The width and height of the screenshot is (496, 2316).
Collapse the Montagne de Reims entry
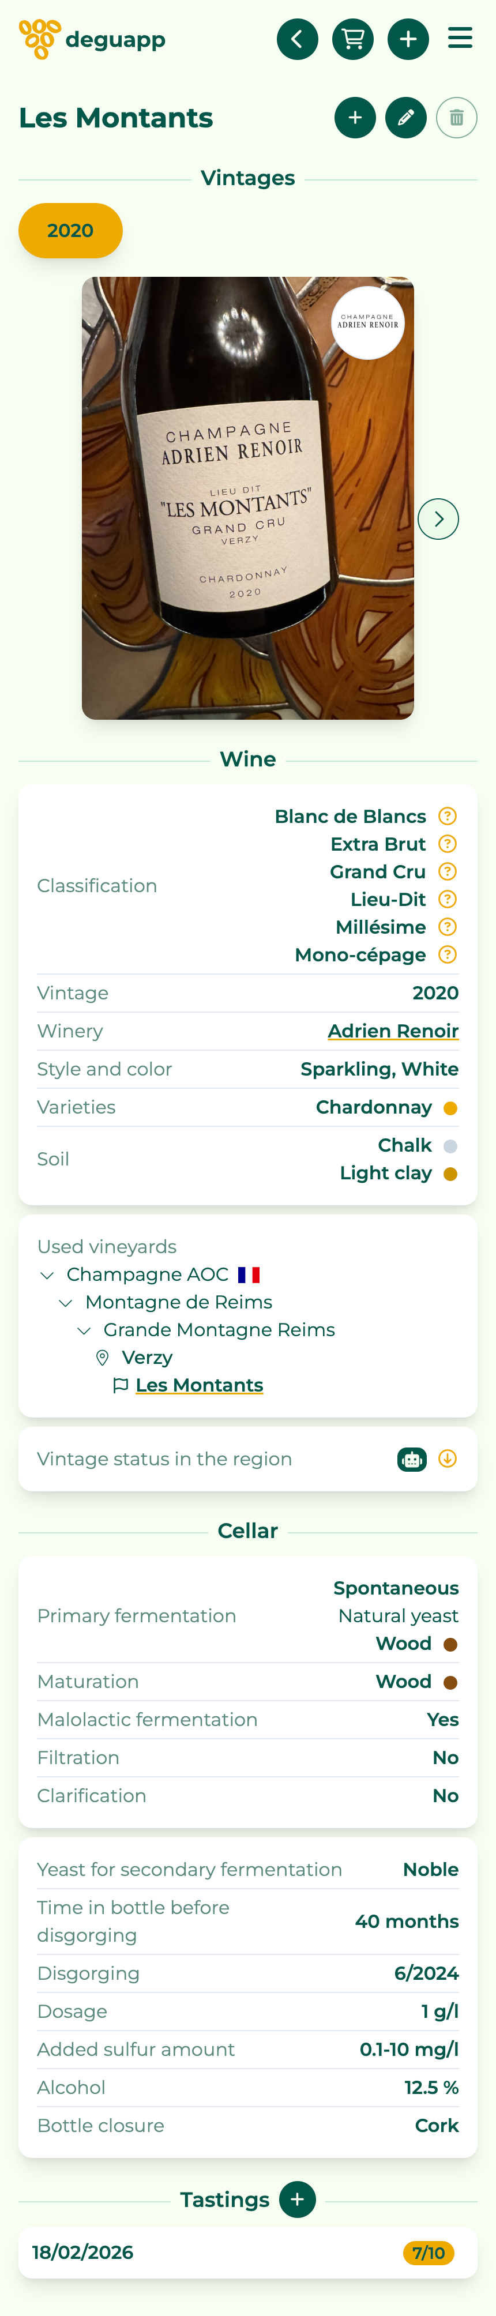click(66, 1302)
